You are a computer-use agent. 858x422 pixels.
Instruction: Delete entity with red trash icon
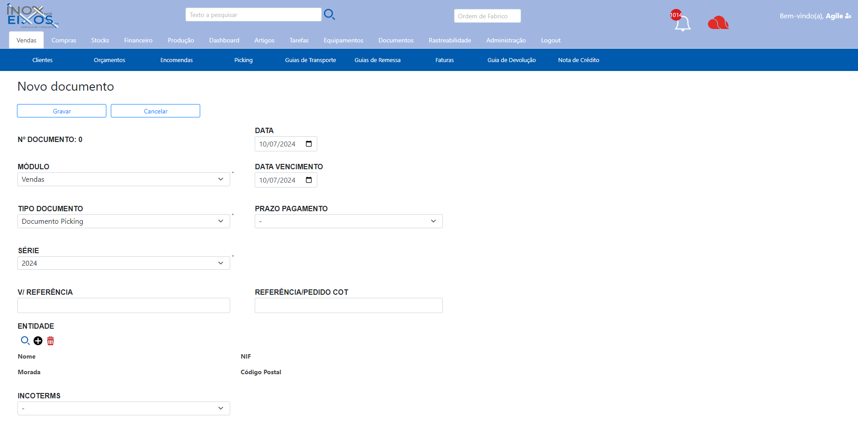coord(50,341)
